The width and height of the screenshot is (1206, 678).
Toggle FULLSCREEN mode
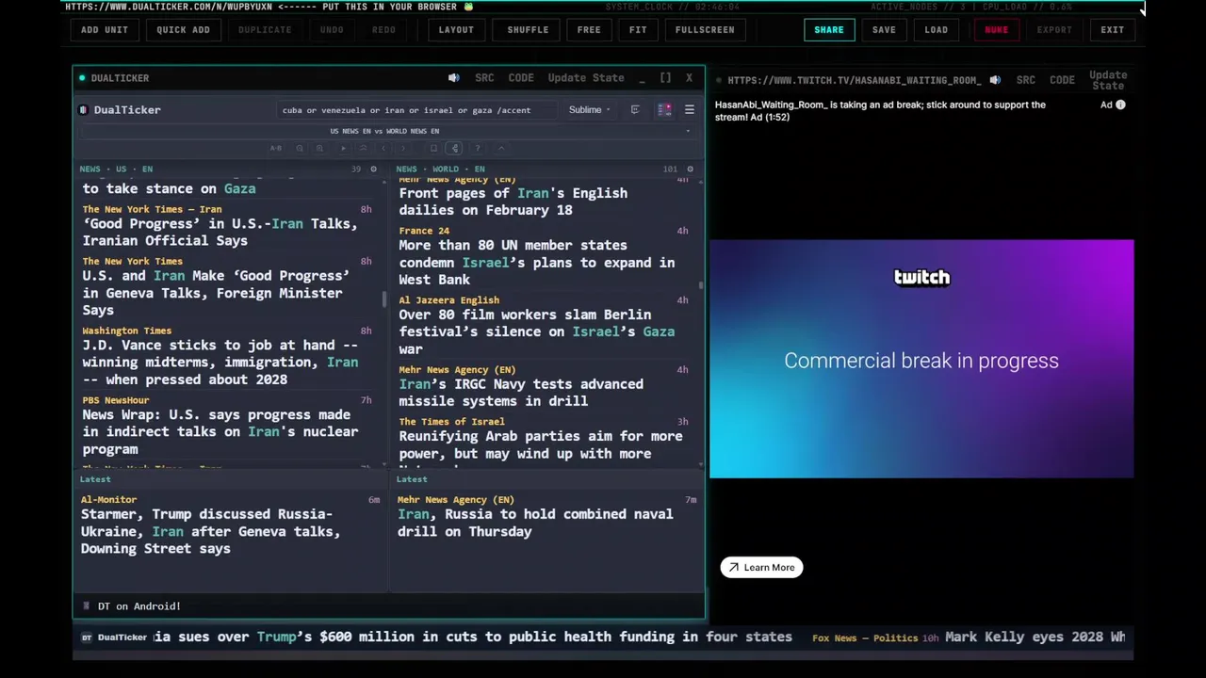point(705,30)
